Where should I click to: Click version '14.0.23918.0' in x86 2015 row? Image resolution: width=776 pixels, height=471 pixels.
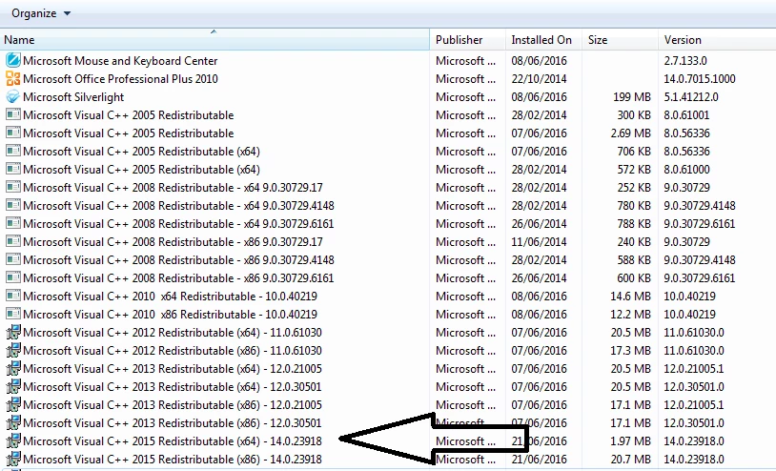coord(694,460)
